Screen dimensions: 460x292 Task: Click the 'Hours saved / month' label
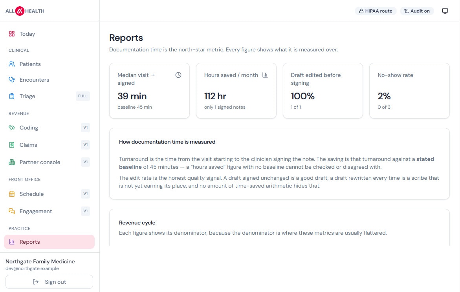coord(231,75)
